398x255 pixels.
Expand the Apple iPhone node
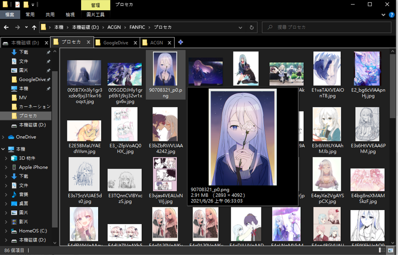pos(6,167)
